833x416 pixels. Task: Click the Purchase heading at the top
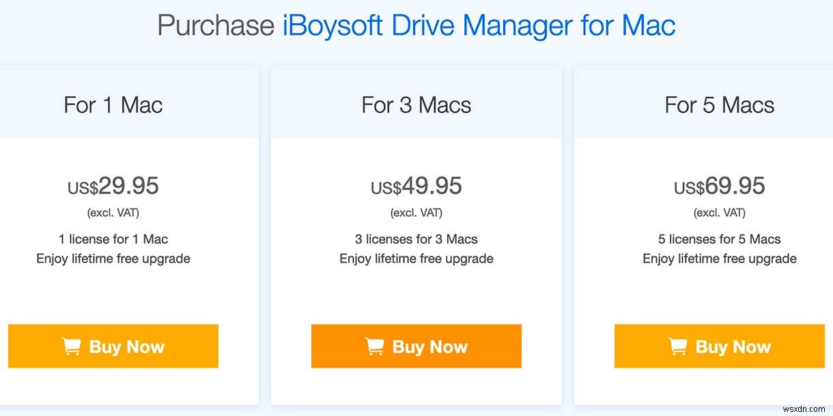click(x=215, y=25)
